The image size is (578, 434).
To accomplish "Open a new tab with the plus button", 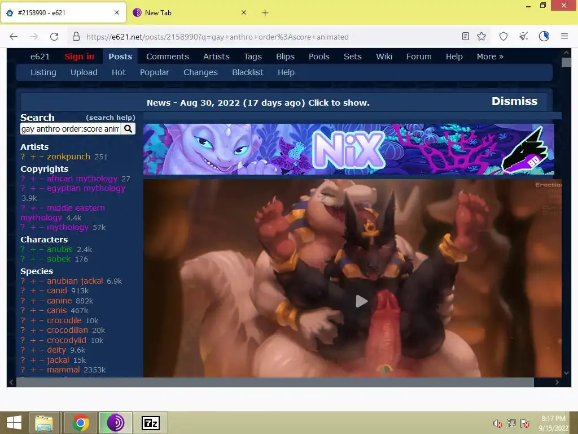I will 265,13.
